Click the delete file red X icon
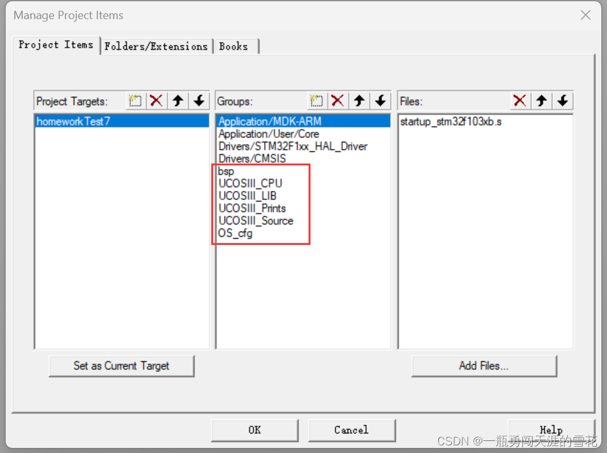 point(519,101)
